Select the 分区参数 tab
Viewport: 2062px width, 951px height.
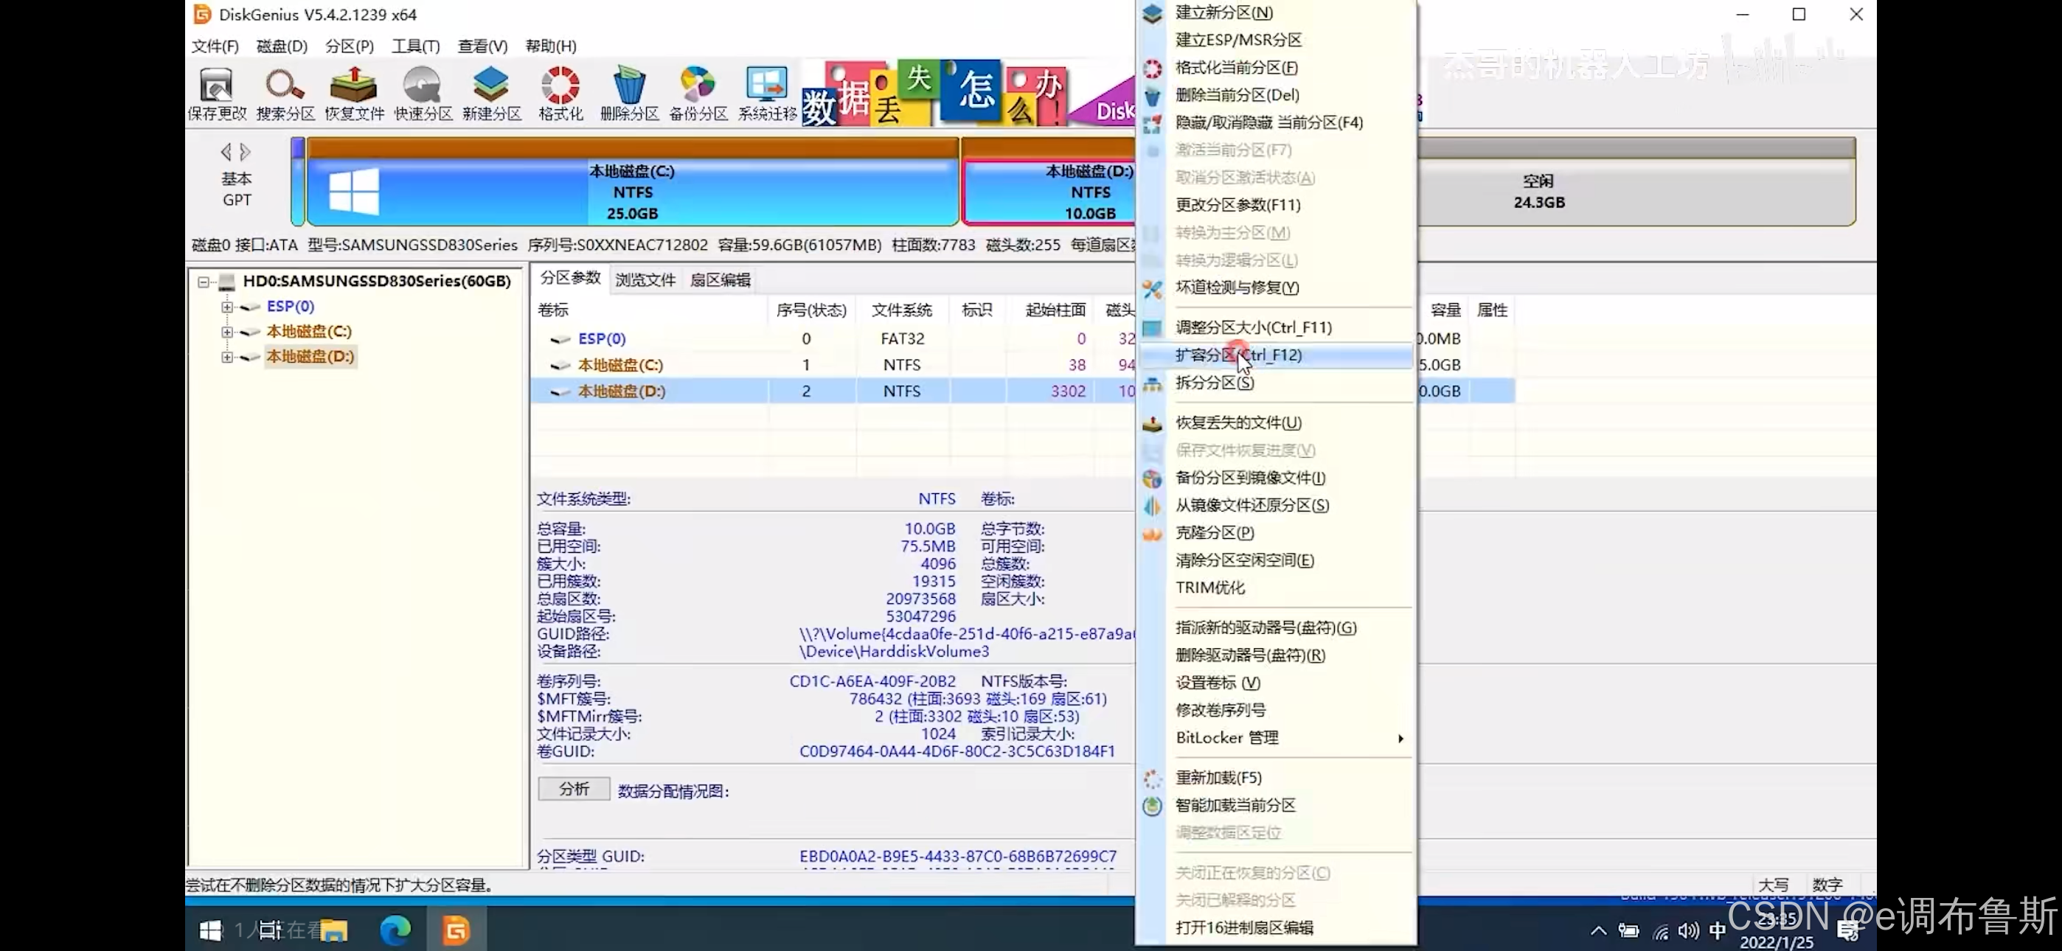click(570, 278)
